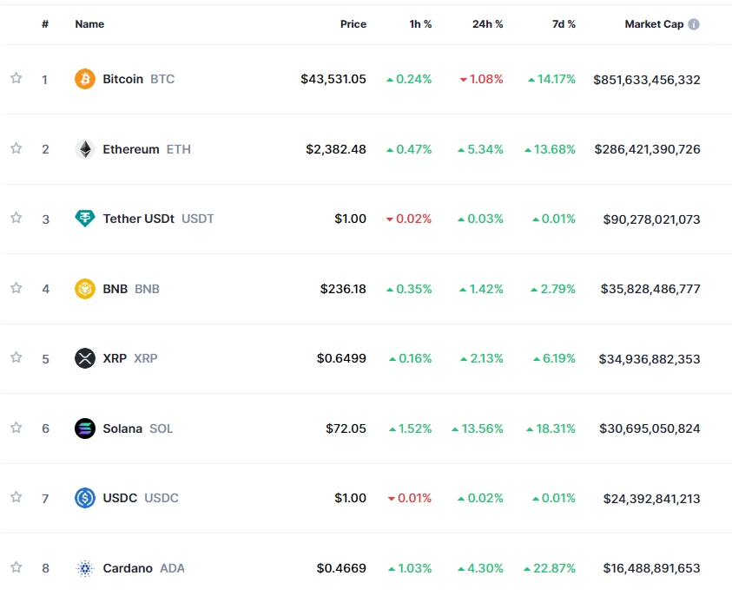Open the XRP coin detail link
The width and height of the screenshot is (732, 602).
pyautogui.click(x=114, y=358)
